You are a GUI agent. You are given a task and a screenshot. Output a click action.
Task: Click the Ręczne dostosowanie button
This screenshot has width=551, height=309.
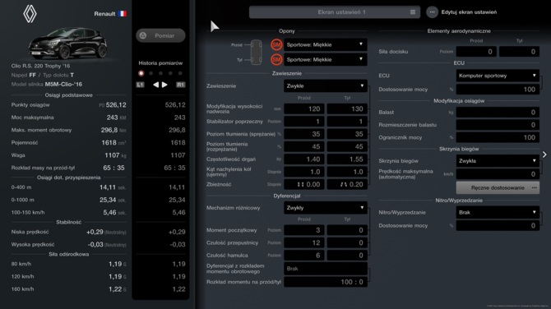(x=498, y=188)
